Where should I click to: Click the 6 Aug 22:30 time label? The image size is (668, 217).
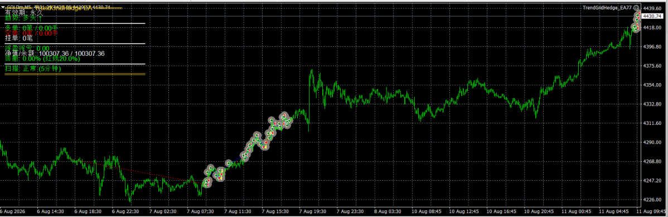(125, 211)
